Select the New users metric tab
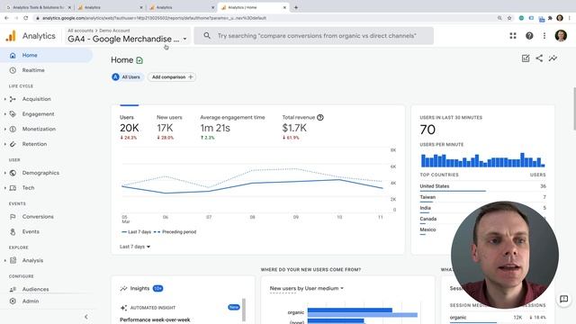The height and width of the screenshot is (324, 576). (169, 127)
